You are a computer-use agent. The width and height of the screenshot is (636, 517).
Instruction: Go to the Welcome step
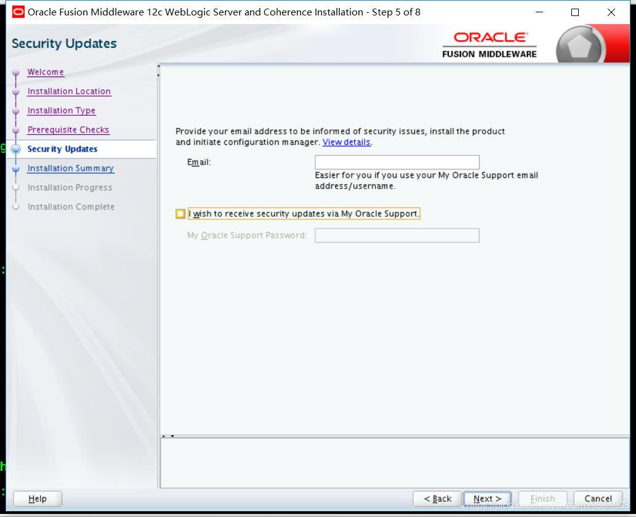point(46,72)
